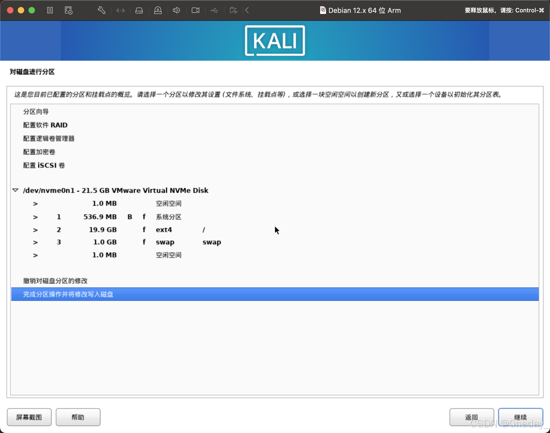550x433 pixels.
Task: Click the 系统分区 label
Action: [169, 217]
